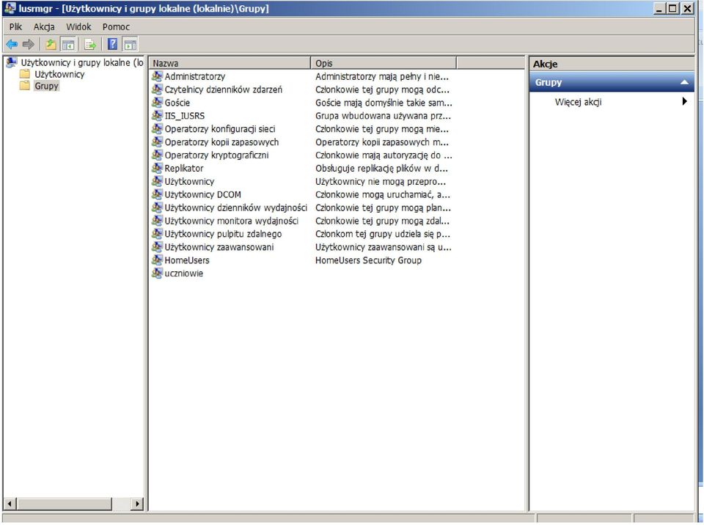704x525 pixels.
Task: Select Użytkownicy zaawansowani group
Action: (x=219, y=247)
